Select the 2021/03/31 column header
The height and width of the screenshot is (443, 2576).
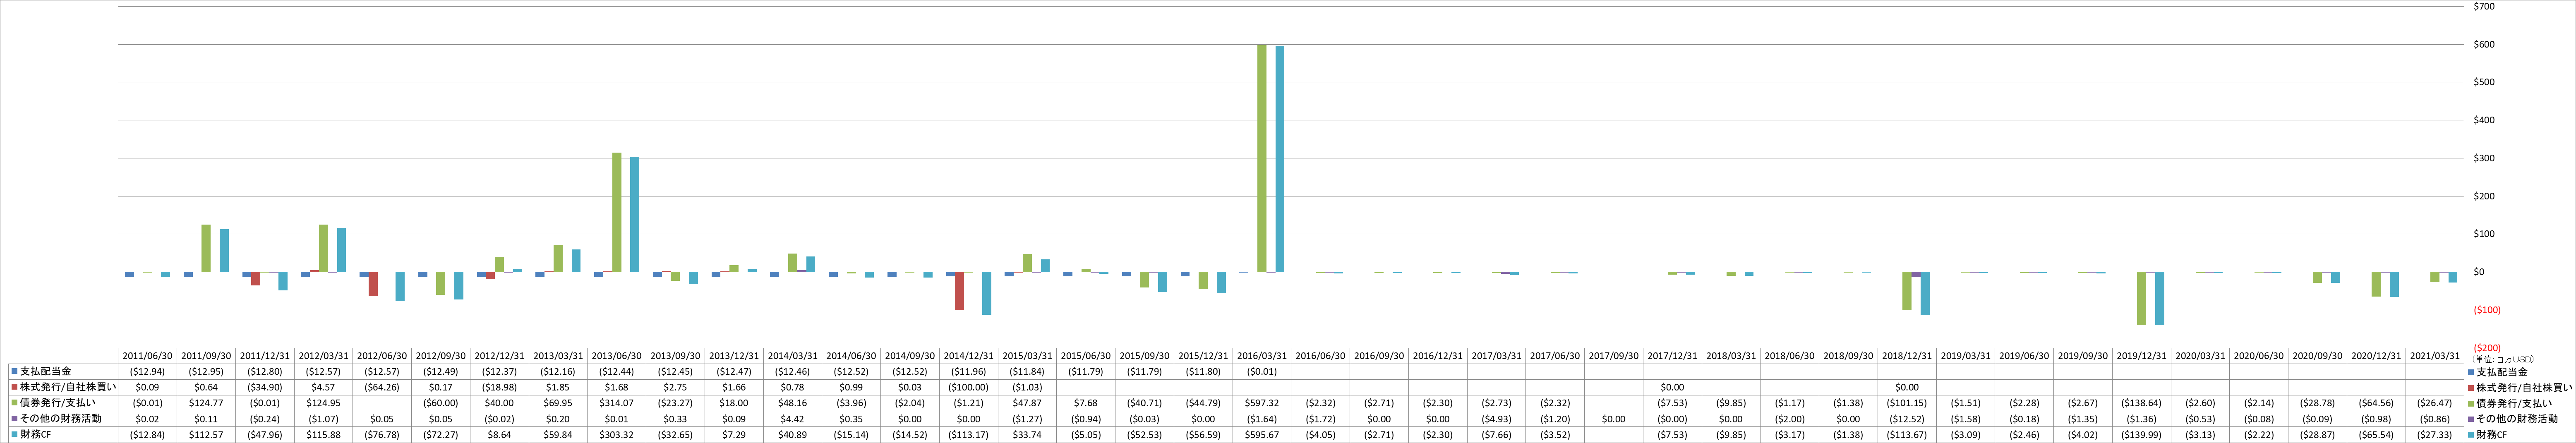[2434, 356]
